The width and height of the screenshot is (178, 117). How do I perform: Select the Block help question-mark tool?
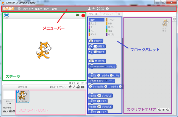[107, 9]
